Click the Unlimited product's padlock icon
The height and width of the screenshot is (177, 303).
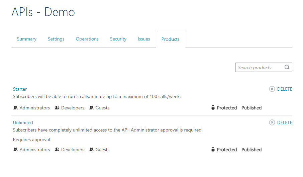213,150
